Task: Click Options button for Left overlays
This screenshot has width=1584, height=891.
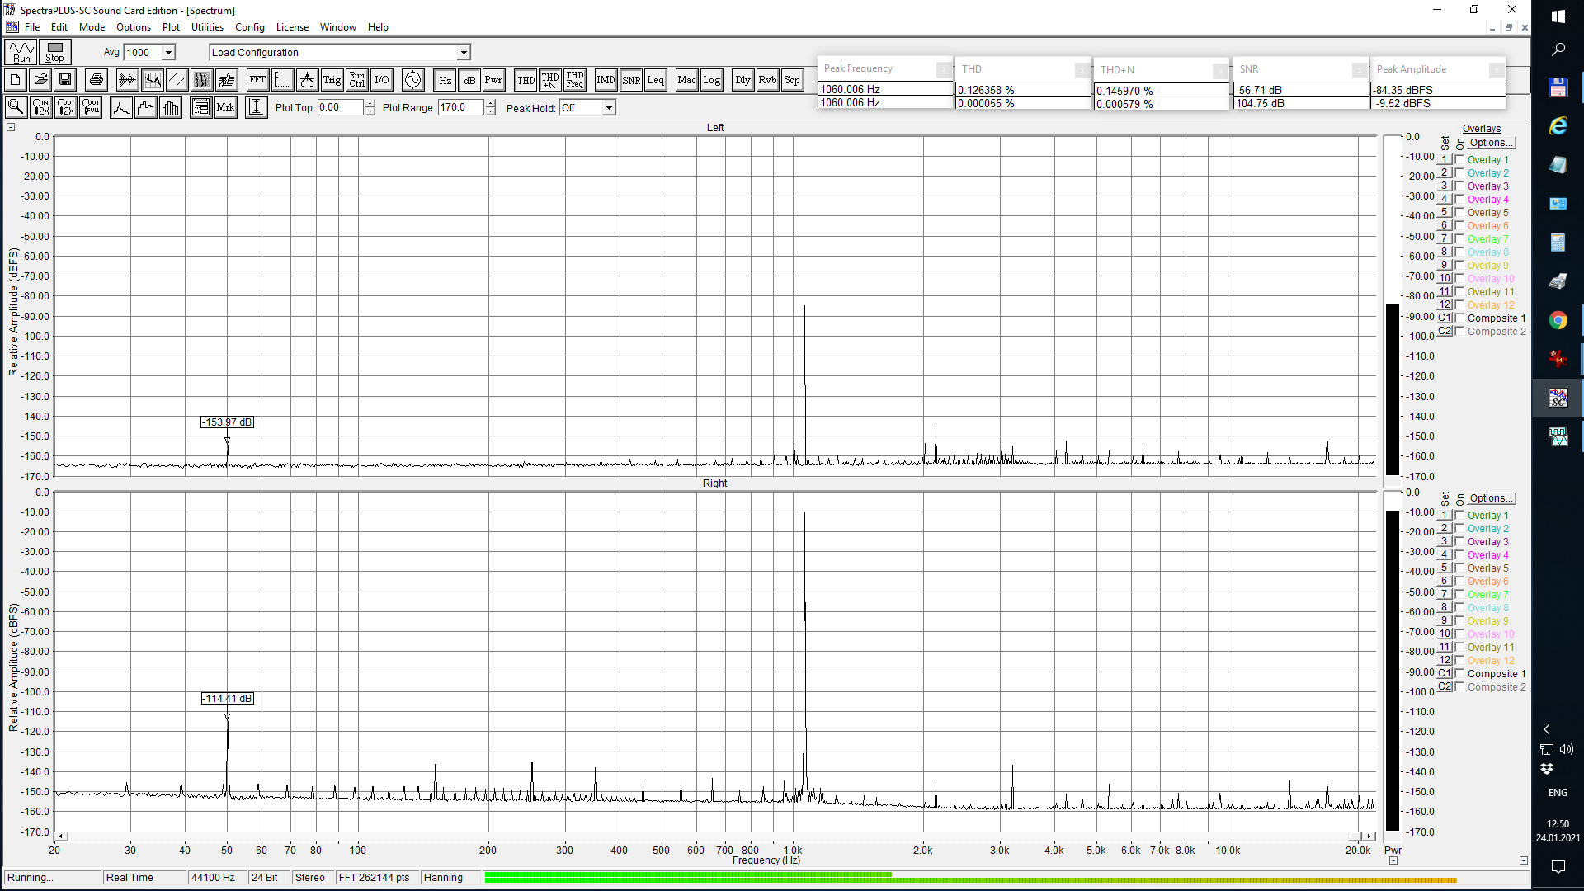Action: [1491, 143]
